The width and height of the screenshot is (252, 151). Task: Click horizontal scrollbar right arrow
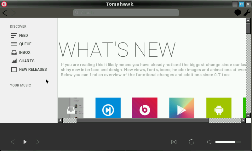(x=243, y=120)
